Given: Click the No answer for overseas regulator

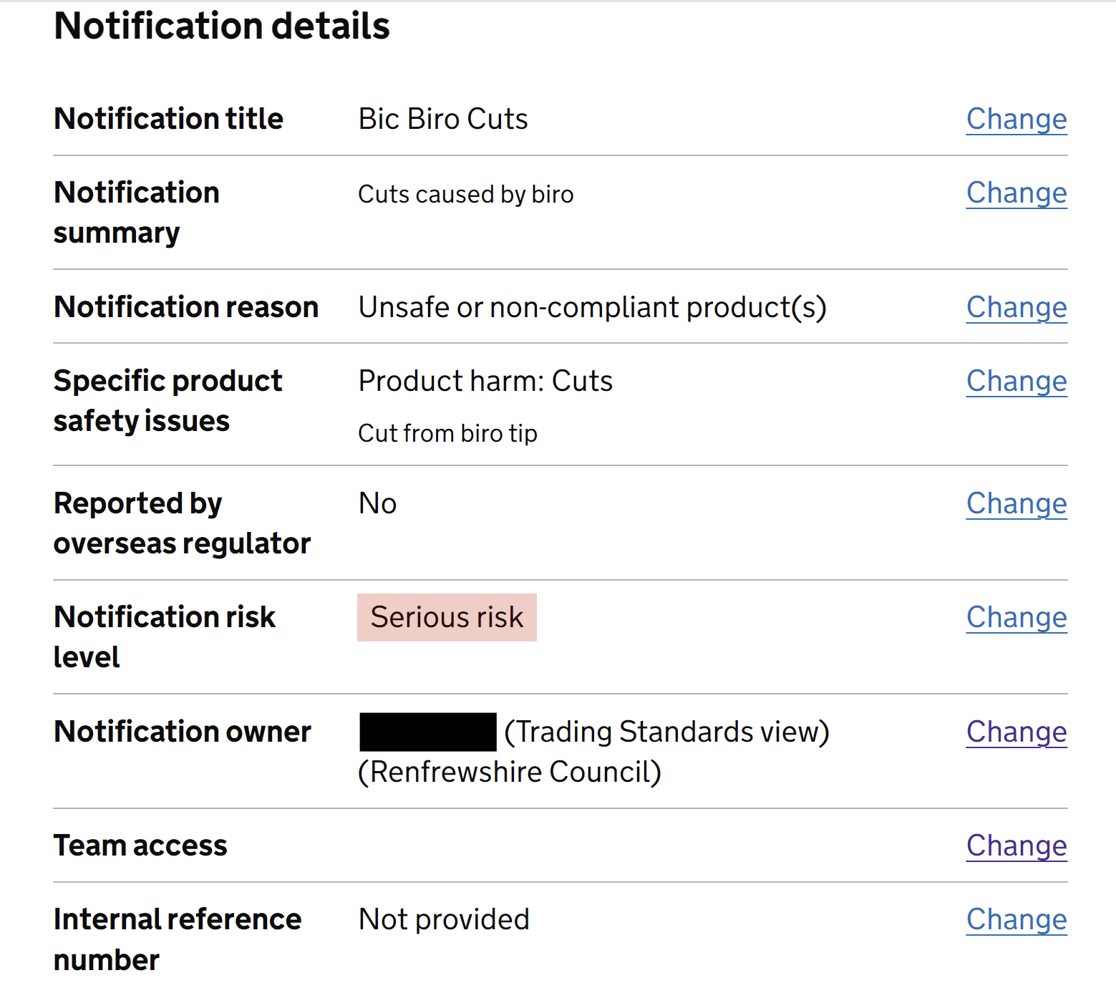Looking at the screenshot, I should [x=377, y=503].
